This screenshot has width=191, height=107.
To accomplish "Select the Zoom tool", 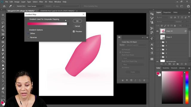I will tap(3, 92).
